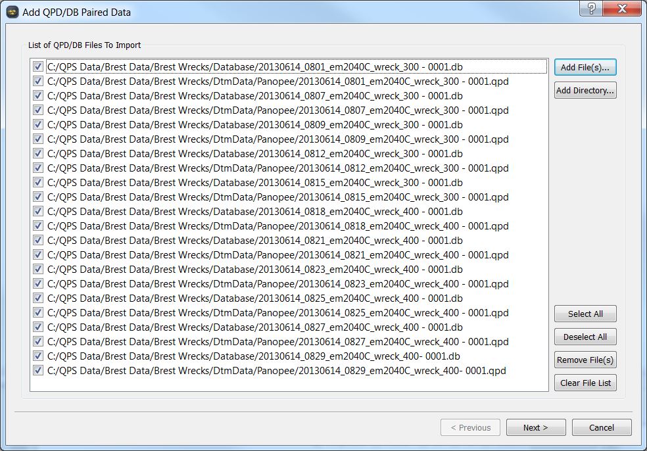
Task: Click the Select All button
Action: click(x=585, y=314)
